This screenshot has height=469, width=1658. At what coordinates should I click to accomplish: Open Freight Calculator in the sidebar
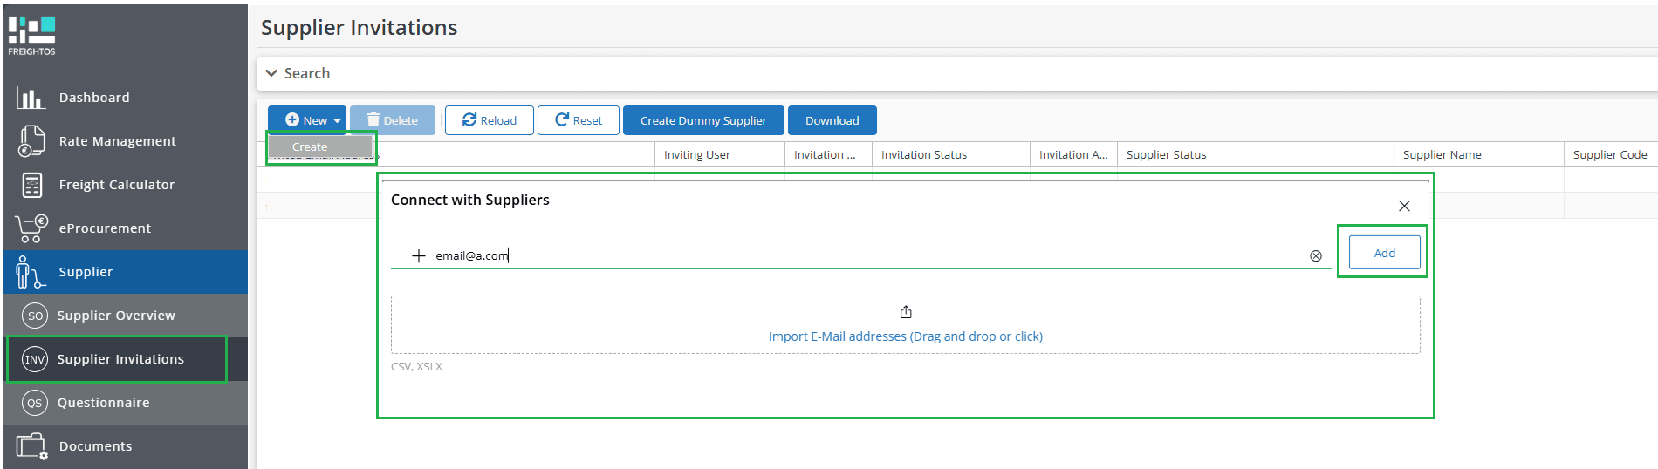point(126,185)
